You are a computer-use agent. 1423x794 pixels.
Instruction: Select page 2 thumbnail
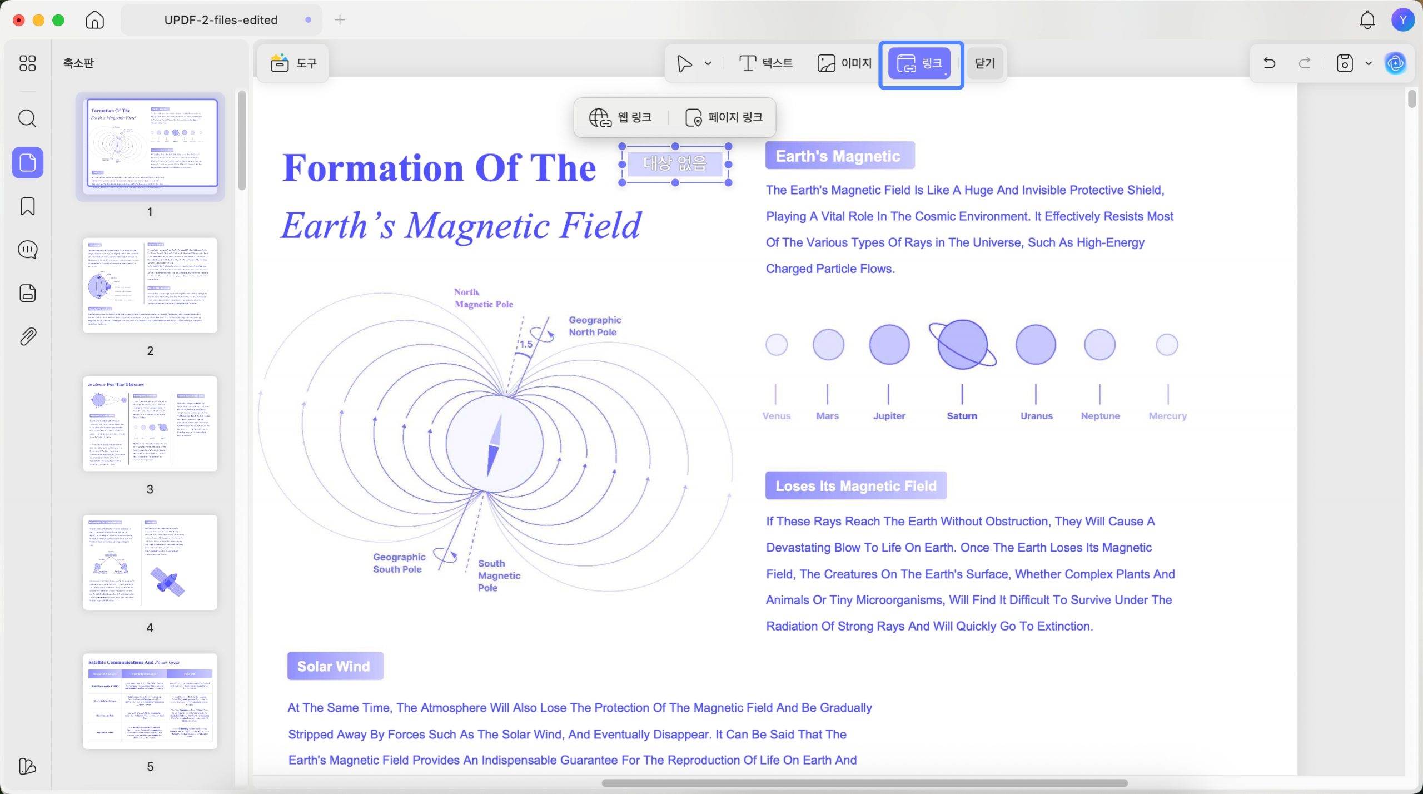pyautogui.click(x=150, y=285)
